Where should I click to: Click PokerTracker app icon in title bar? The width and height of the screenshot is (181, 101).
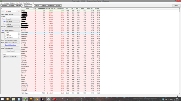point(1,1)
